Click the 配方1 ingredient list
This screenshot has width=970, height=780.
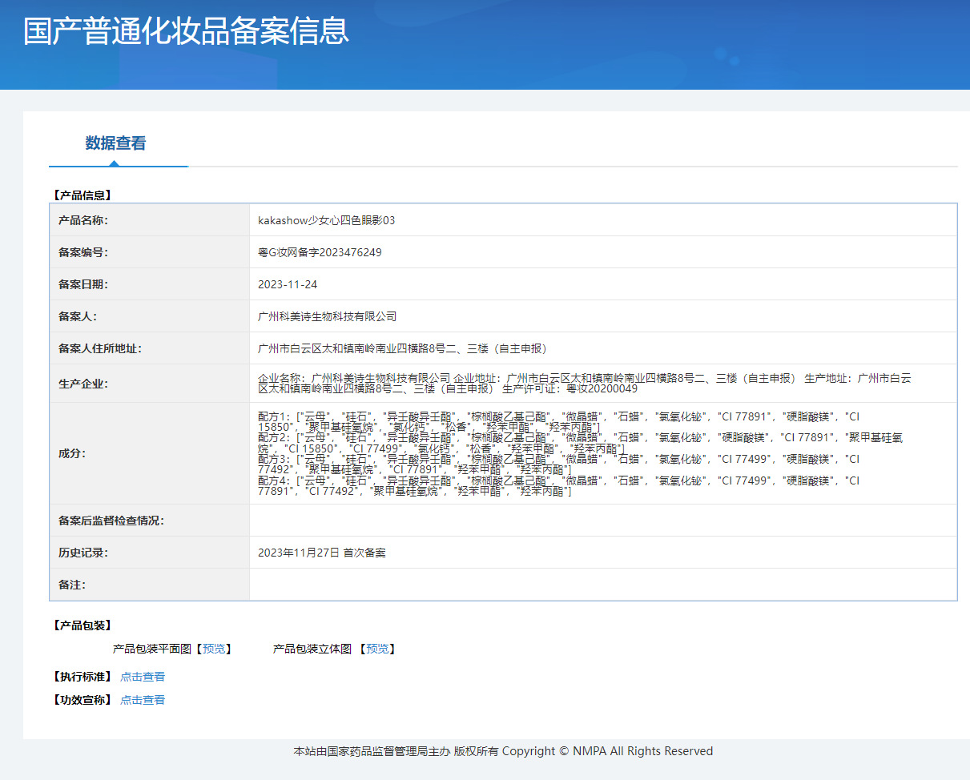click(558, 421)
